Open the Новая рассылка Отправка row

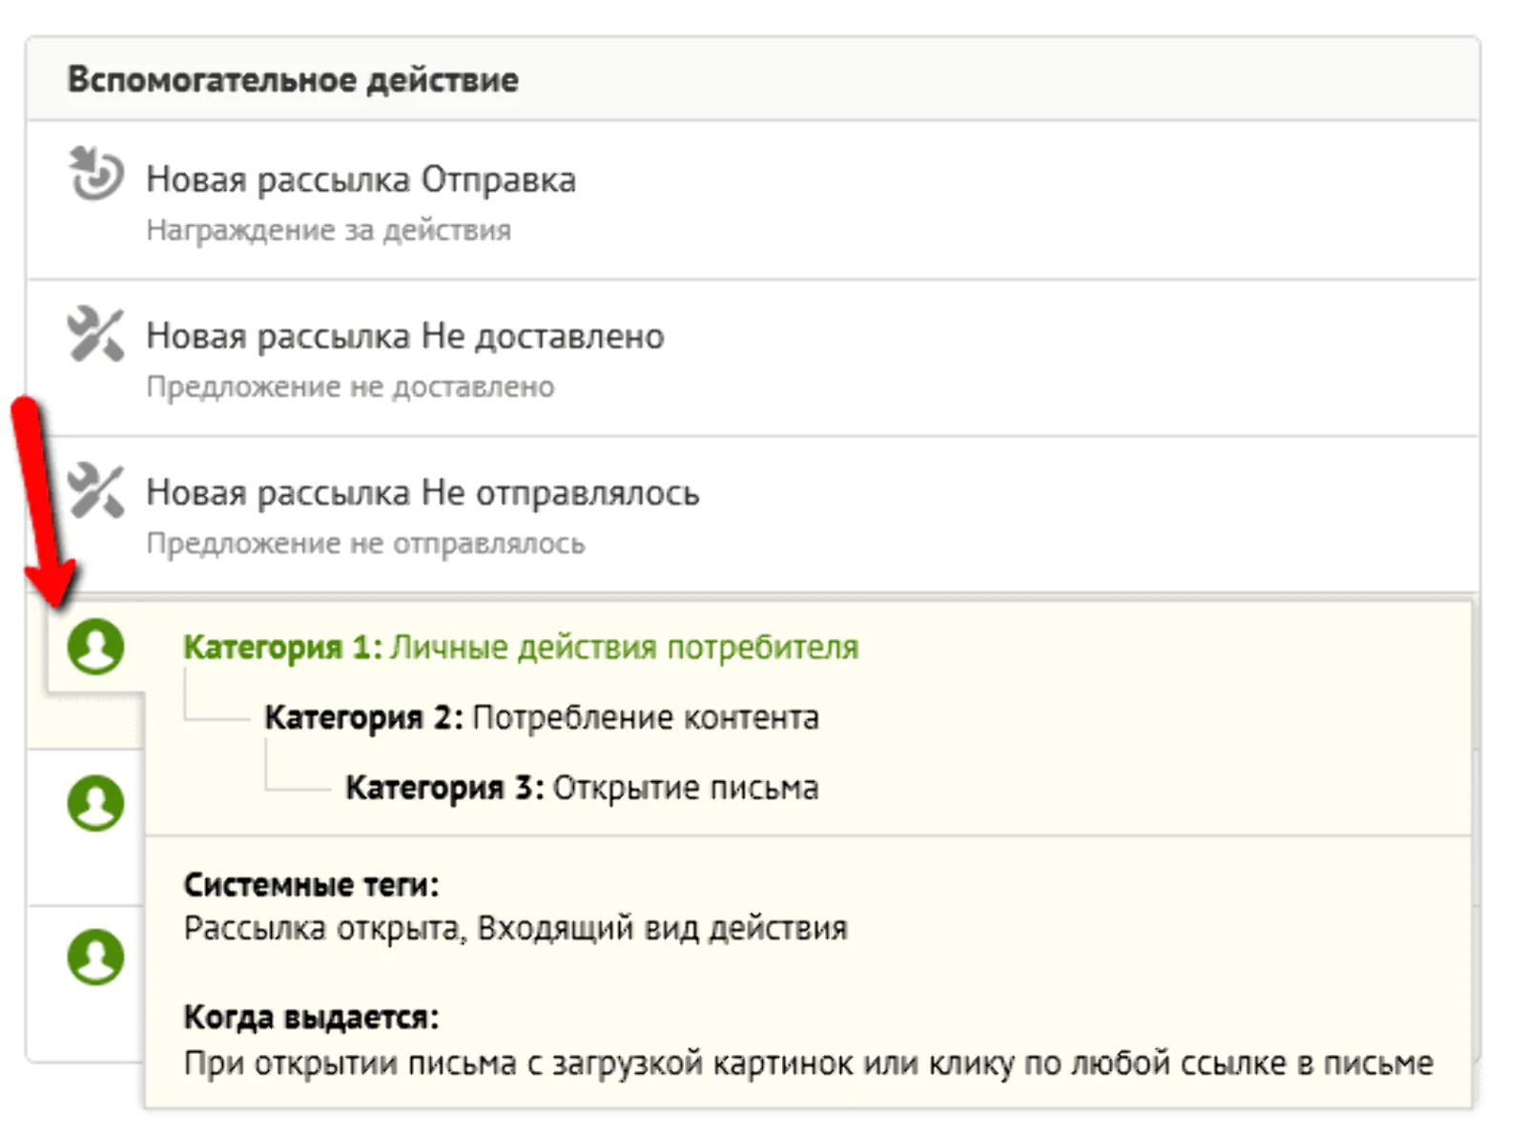(752, 200)
